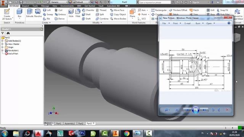Open the Default appearance dropdown

(x=81, y=2)
